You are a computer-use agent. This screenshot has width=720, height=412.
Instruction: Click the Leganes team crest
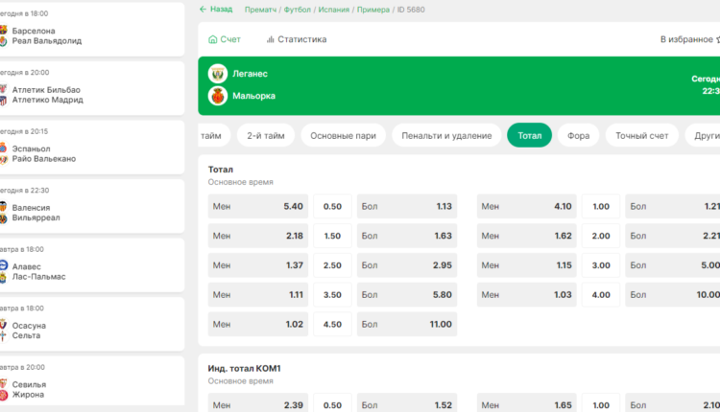[218, 74]
